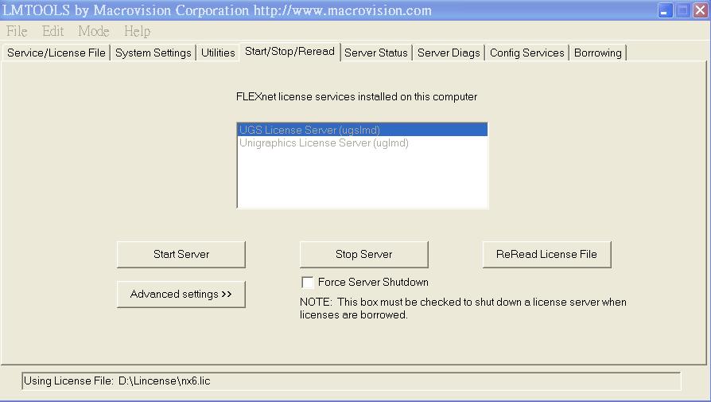Open the File menu
This screenshot has height=402, width=711.
pos(16,31)
